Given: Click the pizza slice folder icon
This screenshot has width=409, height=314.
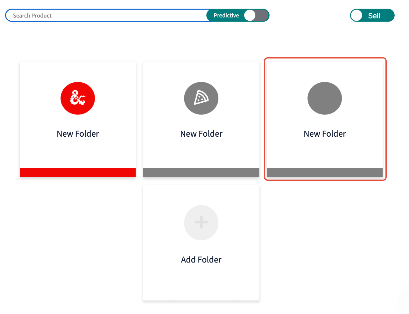Looking at the screenshot, I should tap(201, 98).
